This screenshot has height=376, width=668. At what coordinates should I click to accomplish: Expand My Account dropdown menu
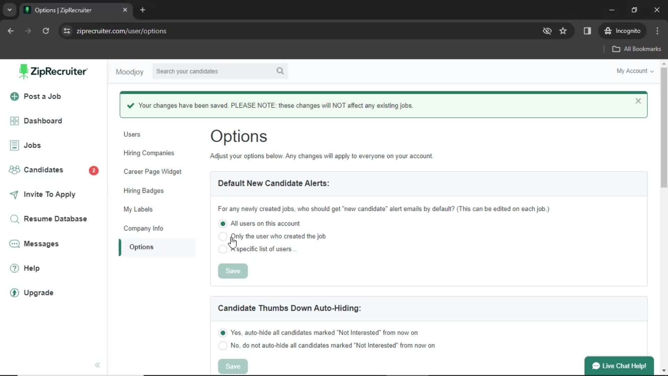tap(635, 71)
